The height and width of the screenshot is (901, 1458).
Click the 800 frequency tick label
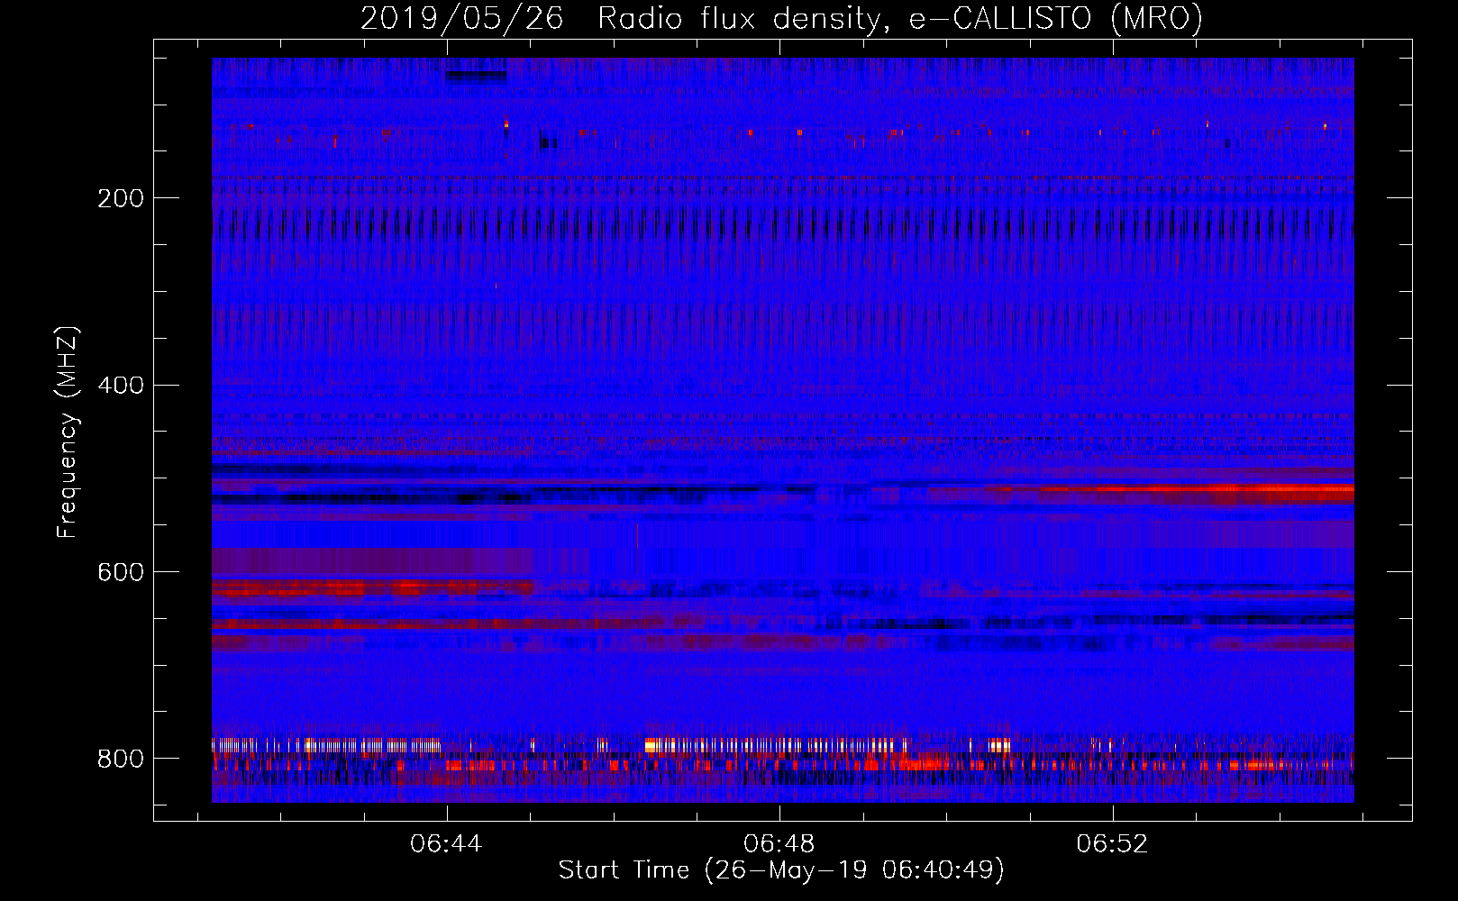tap(121, 760)
